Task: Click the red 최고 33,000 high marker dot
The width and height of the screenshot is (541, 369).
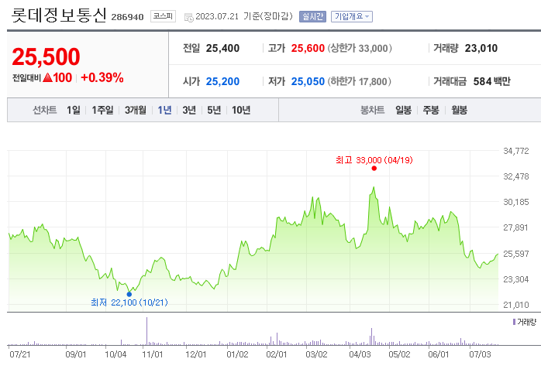Action: (x=374, y=169)
